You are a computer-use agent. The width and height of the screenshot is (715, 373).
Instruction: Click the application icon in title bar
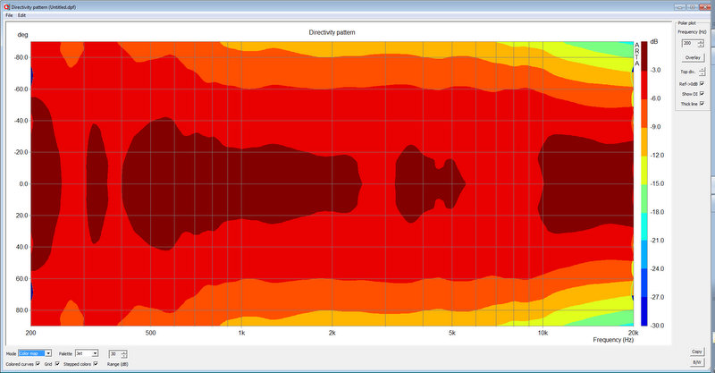(x=5, y=5)
